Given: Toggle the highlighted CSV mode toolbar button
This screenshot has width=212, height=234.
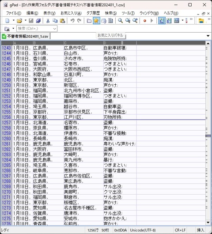Looking at the screenshot, I should pos(162,21).
